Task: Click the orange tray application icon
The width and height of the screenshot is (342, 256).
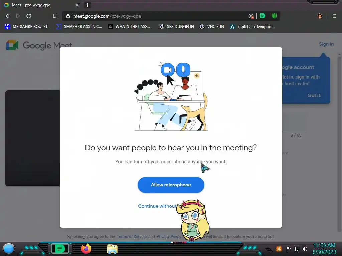Action: pos(279,249)
